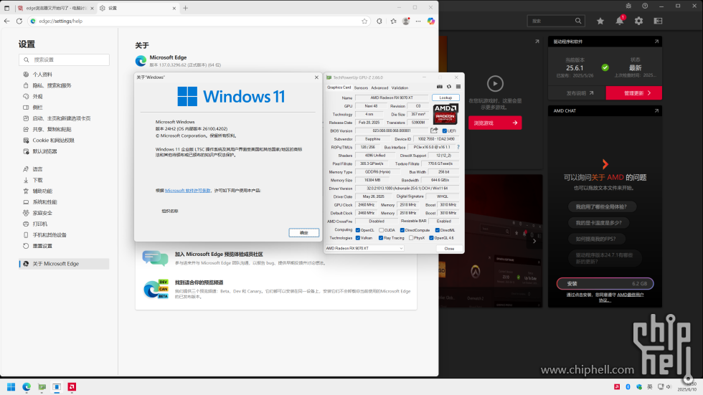703x395 pixels.
Task: Switch to GPU-Z Advanced tab
Action: pos(379,87)
